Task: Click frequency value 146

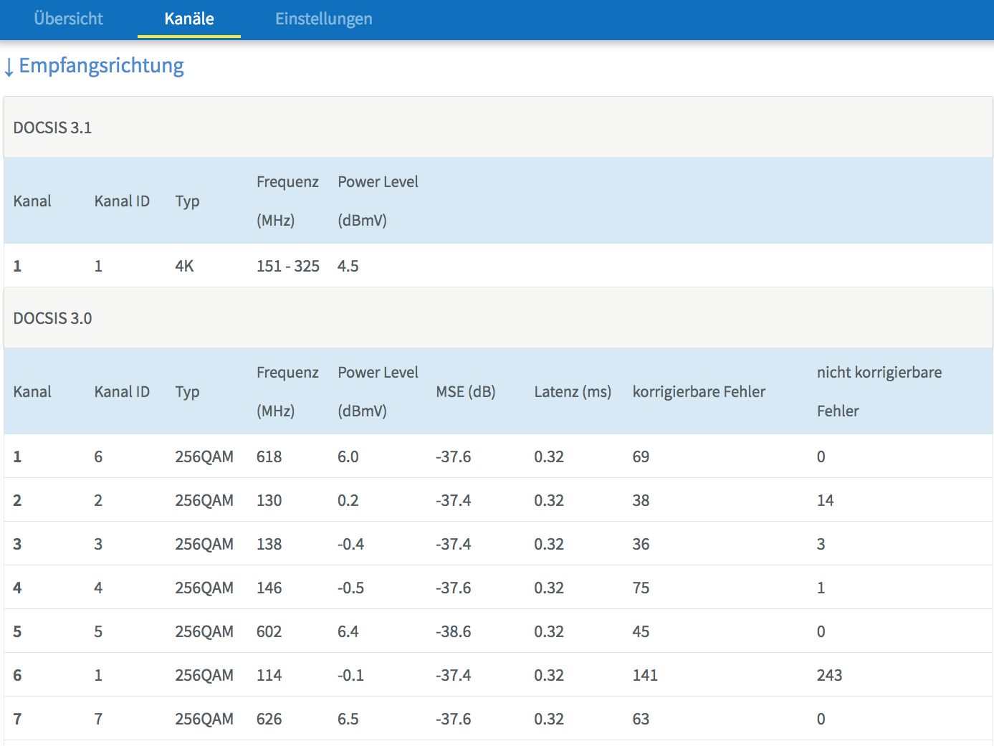Action: [269, 588]
